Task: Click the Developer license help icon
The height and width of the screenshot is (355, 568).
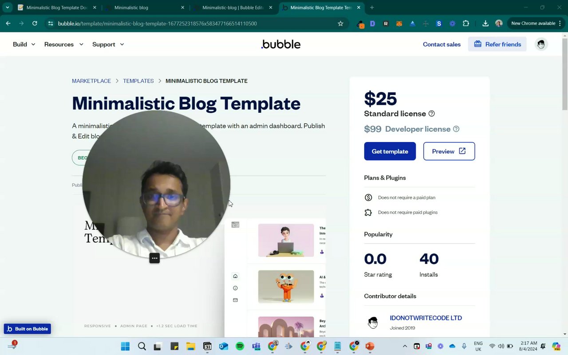Action: tap(456, 129)
